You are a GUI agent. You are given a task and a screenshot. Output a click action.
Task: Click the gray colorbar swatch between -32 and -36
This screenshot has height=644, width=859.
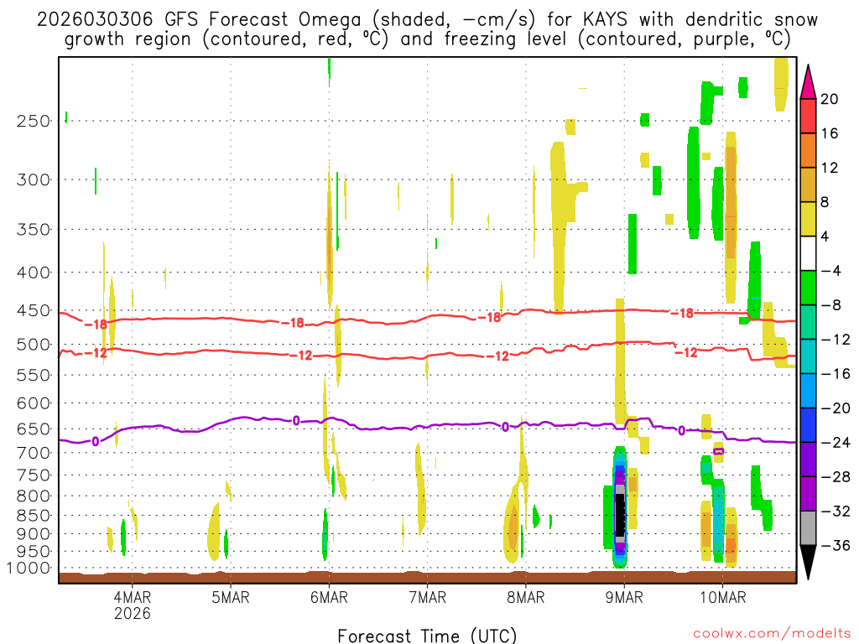tap(808, 528)
